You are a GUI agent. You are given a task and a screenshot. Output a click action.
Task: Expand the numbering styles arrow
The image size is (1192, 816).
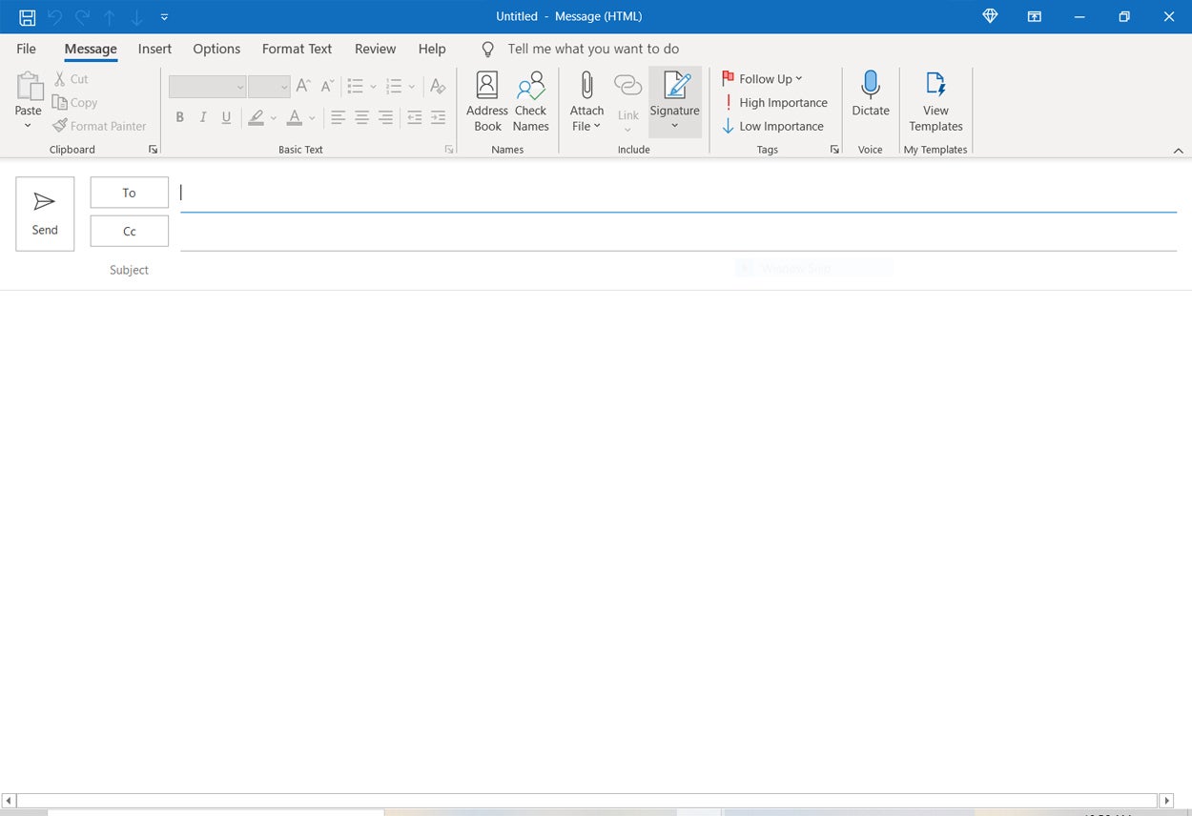(x=412, y=87)
